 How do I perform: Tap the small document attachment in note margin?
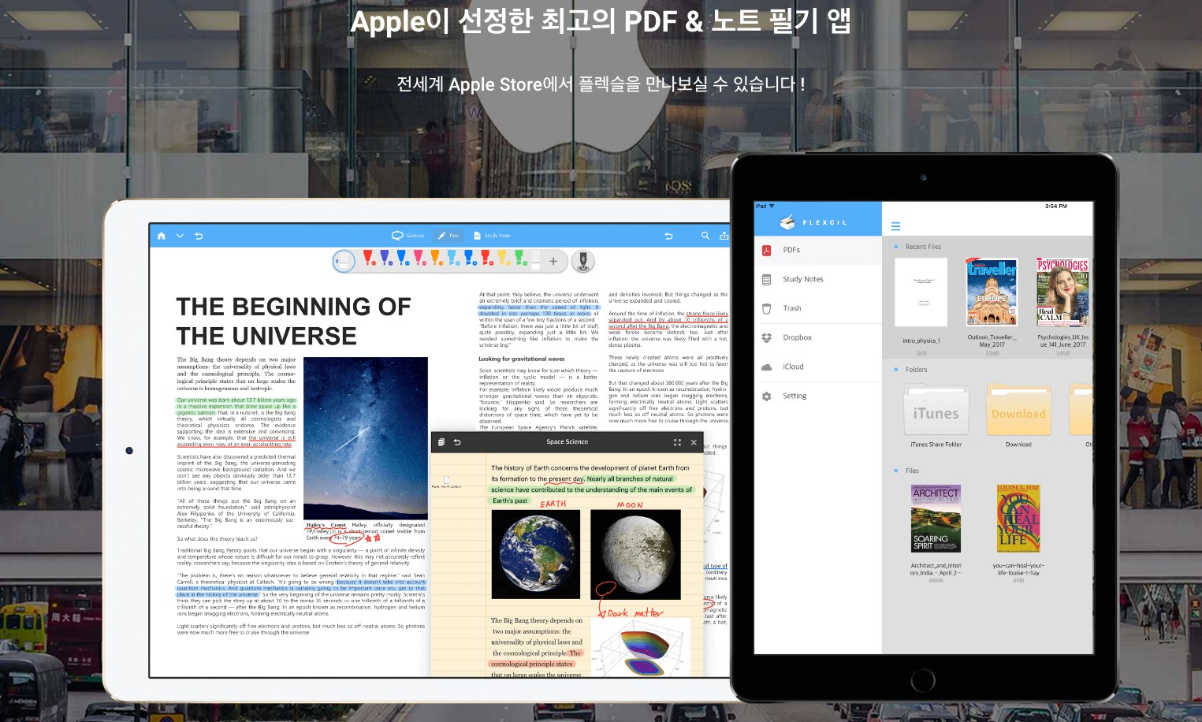click(446, 481)
